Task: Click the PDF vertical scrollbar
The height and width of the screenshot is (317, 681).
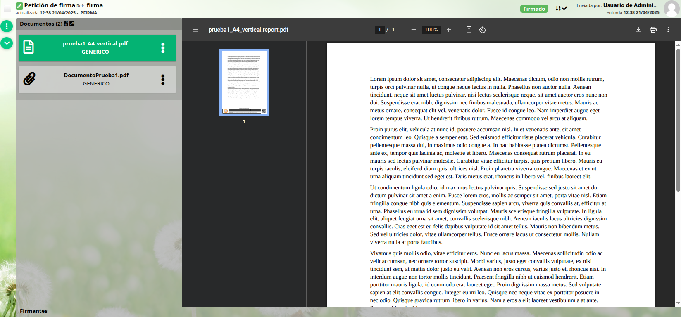Action: [x=678, y=120]
